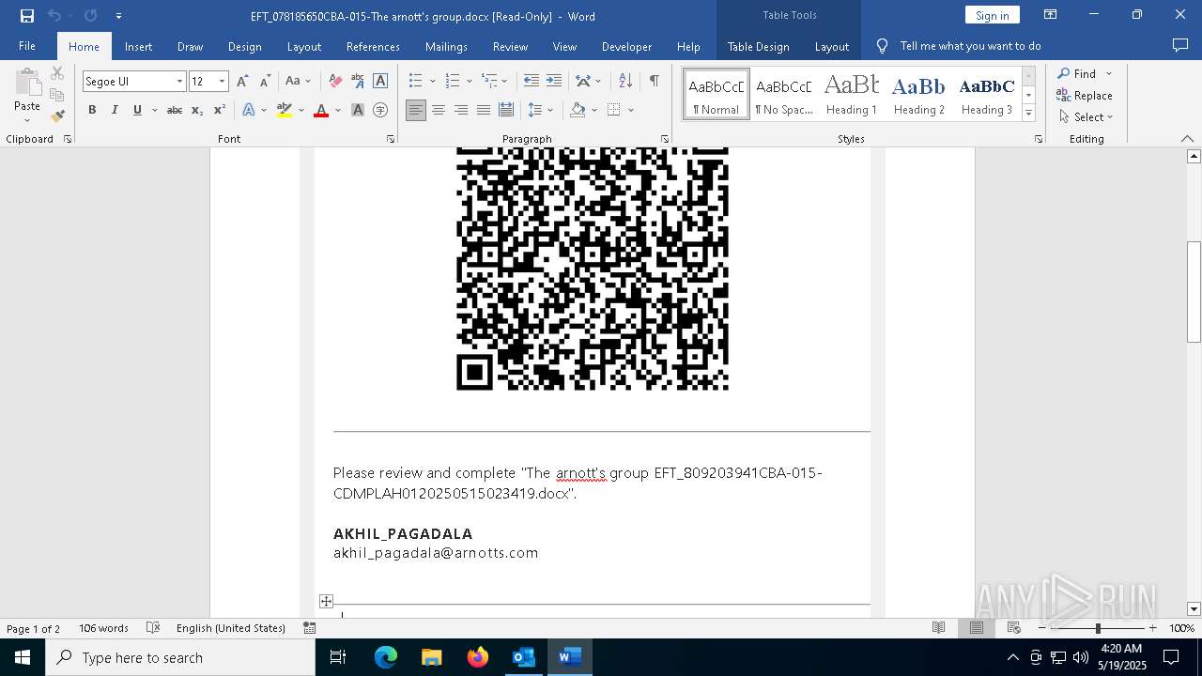Screen dimensions: 1202x676
Task: Click the Multilevel List icon
Action: [x=488, y=82]
